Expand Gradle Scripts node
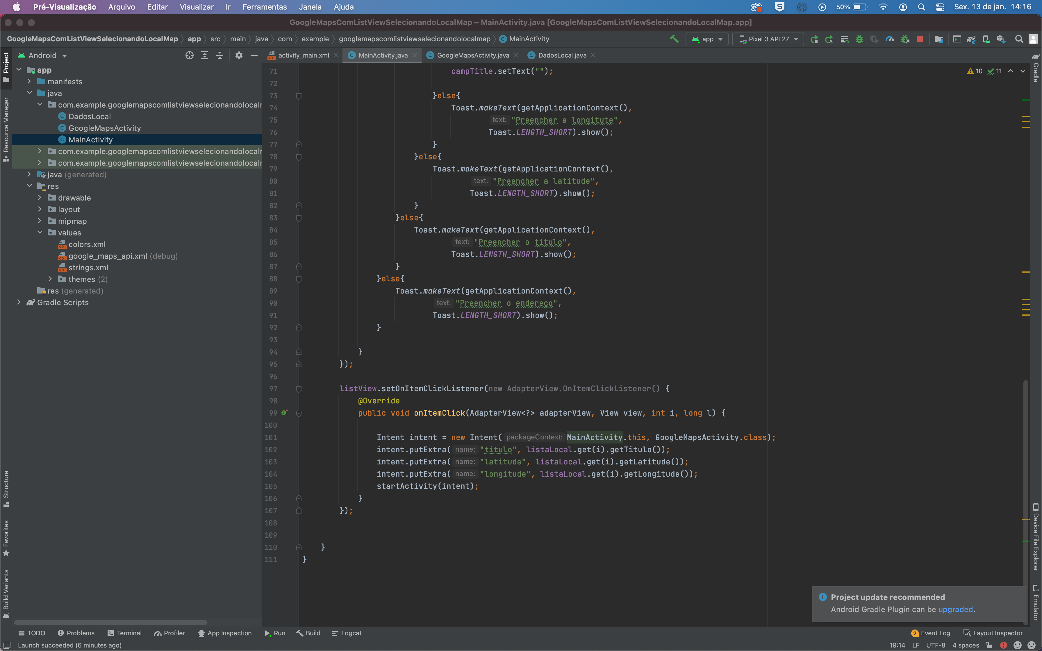Screen dimensions: 1042x651 (x=19, y=302)
